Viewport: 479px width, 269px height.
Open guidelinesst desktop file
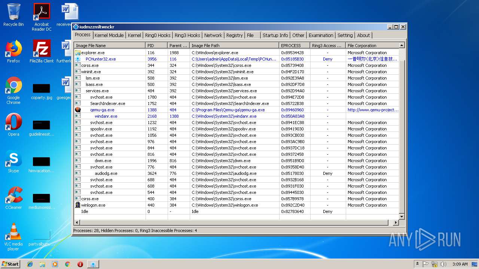click(42, 128)
